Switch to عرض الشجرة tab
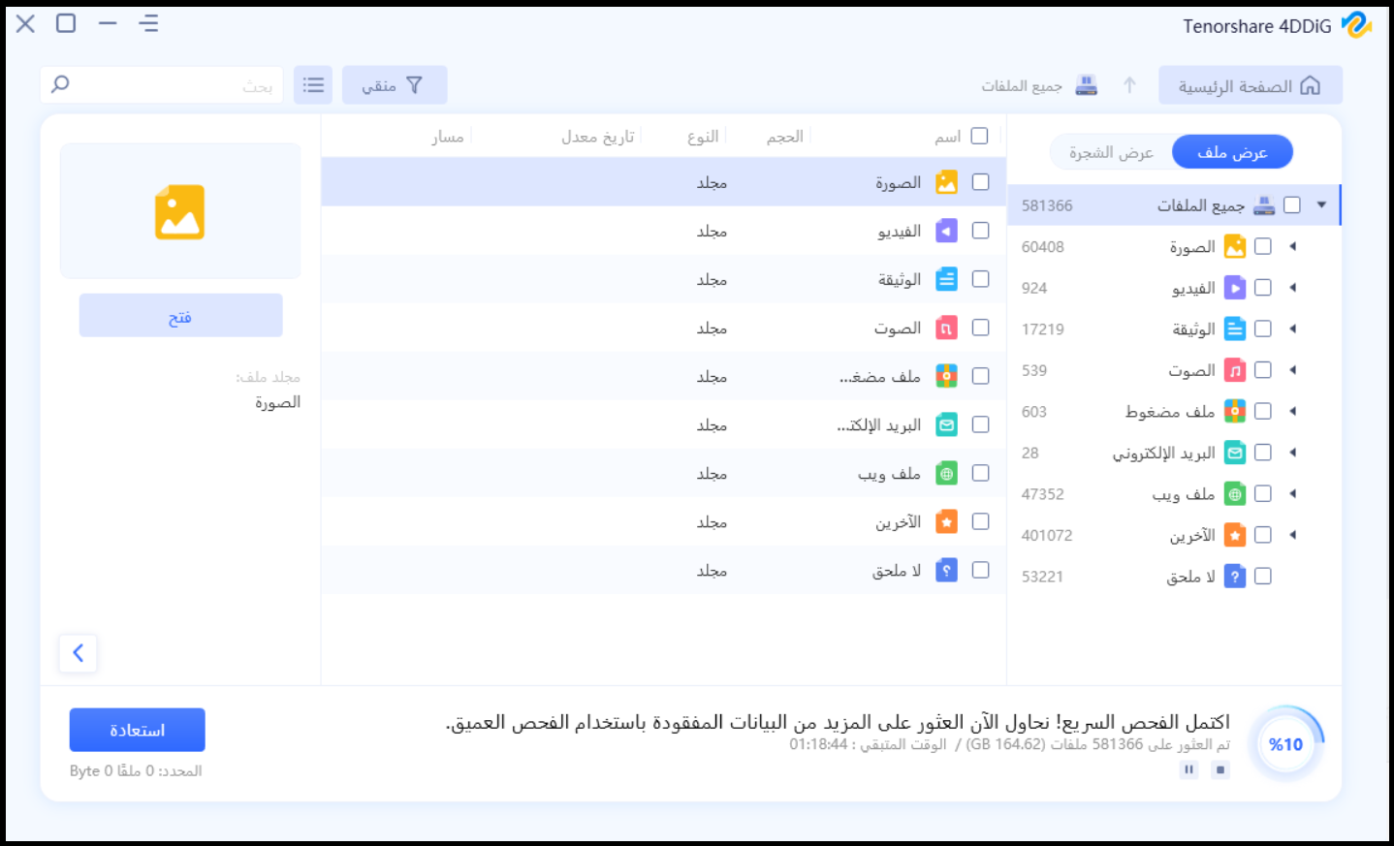This screenshot has height=846, width=1394. coord(1111,152)
